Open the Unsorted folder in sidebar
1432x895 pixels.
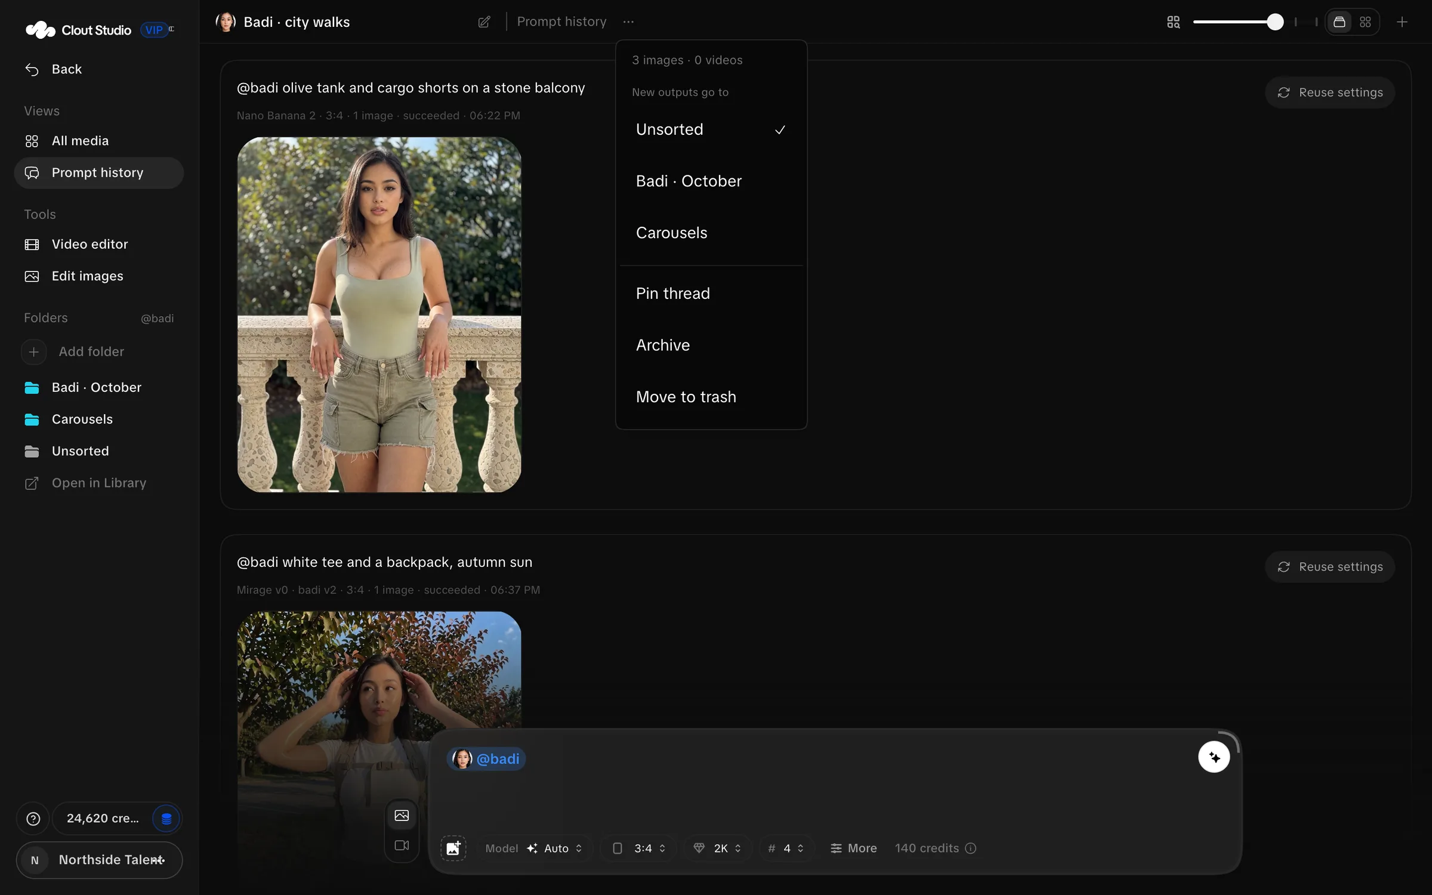click(99, 451)
